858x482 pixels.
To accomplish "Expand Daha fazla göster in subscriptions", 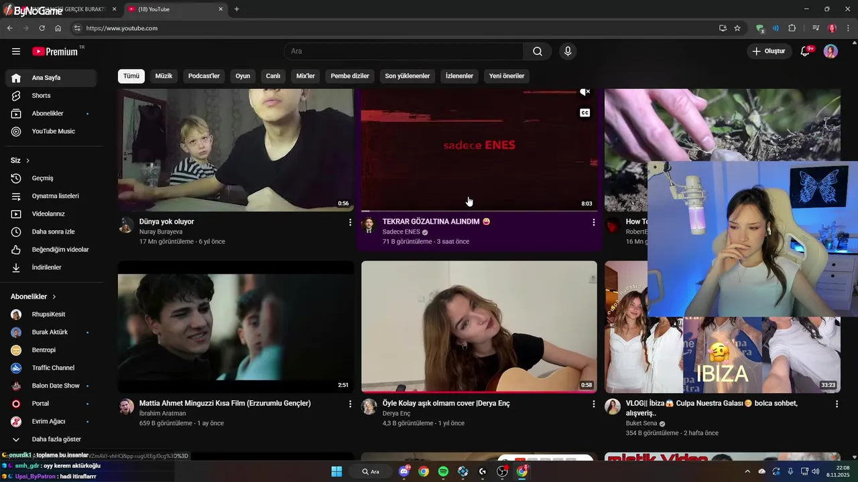I will [51, 439].
